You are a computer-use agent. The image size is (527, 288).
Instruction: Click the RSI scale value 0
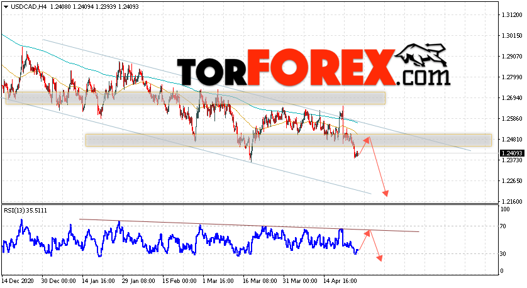pyautogui.click(x=502, y=271)
